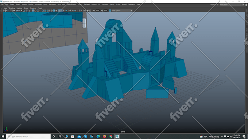Viewport: 248px width, 139px height.
Task: Open the Workspace Animation dropdown
Action: (232, 5)
